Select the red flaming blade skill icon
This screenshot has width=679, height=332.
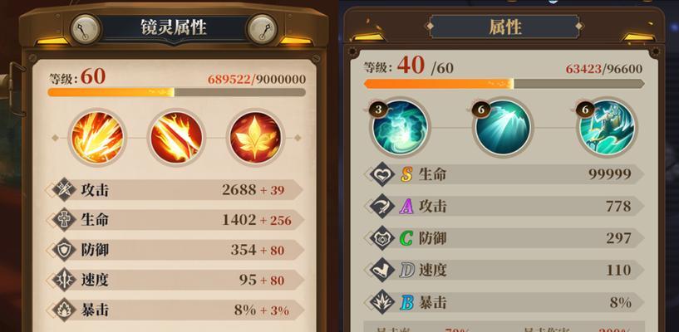tap(176, 137)
